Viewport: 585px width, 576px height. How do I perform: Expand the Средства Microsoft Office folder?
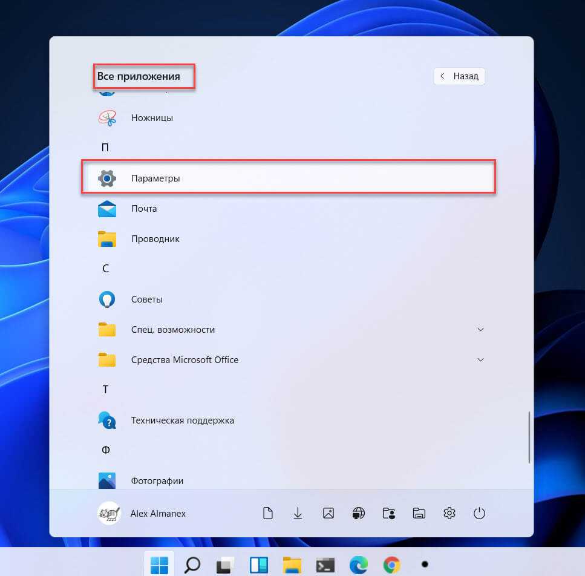[x=480, y=360]
